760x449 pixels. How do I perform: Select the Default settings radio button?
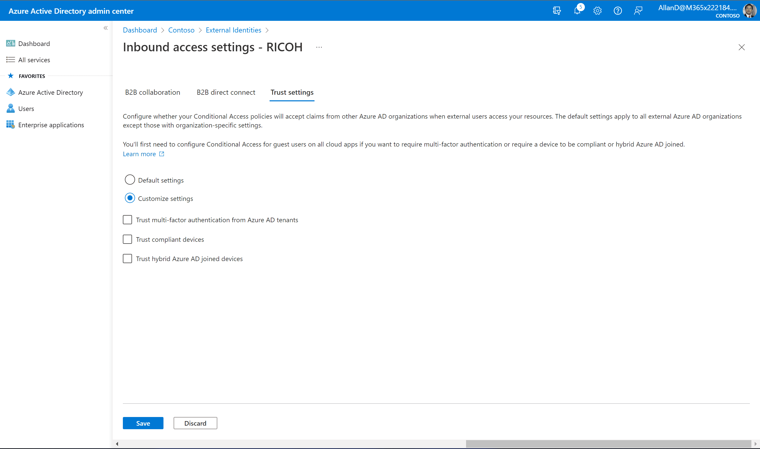coord(130,180)
